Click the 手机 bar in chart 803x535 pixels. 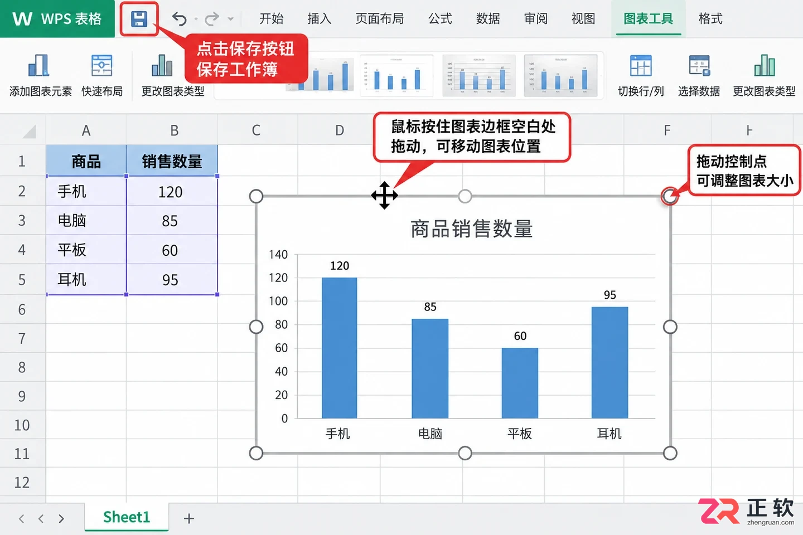click(340, 348)
